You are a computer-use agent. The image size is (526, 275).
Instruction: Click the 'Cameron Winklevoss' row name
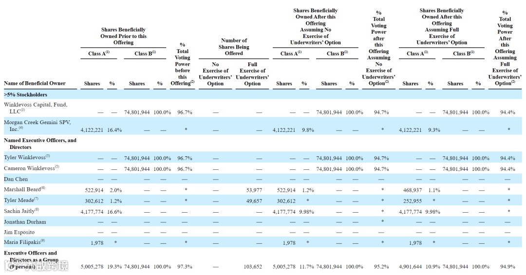[x=32, y=168]
